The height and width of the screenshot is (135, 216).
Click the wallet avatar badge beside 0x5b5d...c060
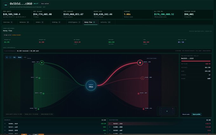[6, 5]
